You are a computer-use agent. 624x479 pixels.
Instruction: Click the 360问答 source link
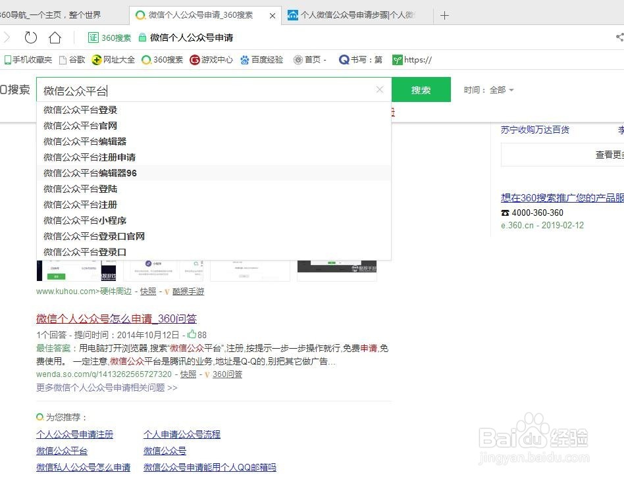pyautogui.click(x=227, y=374)
